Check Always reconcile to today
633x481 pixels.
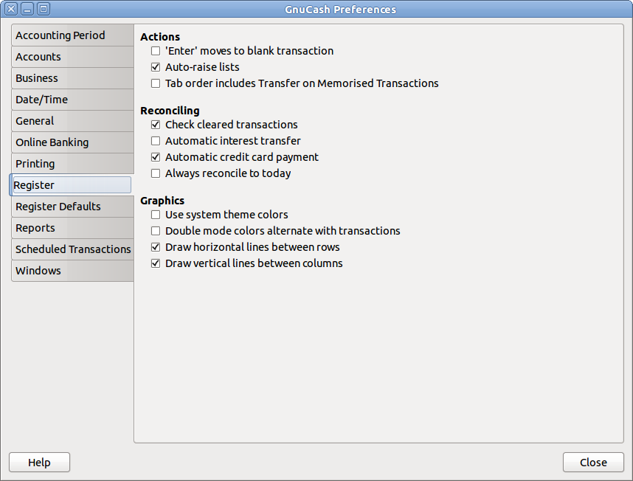[x=156, y=173]
